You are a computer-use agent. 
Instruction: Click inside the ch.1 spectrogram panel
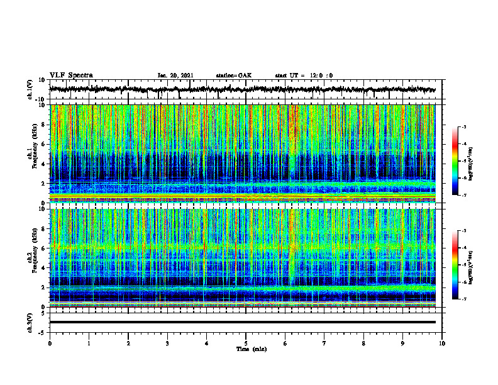tap(243, 153)
